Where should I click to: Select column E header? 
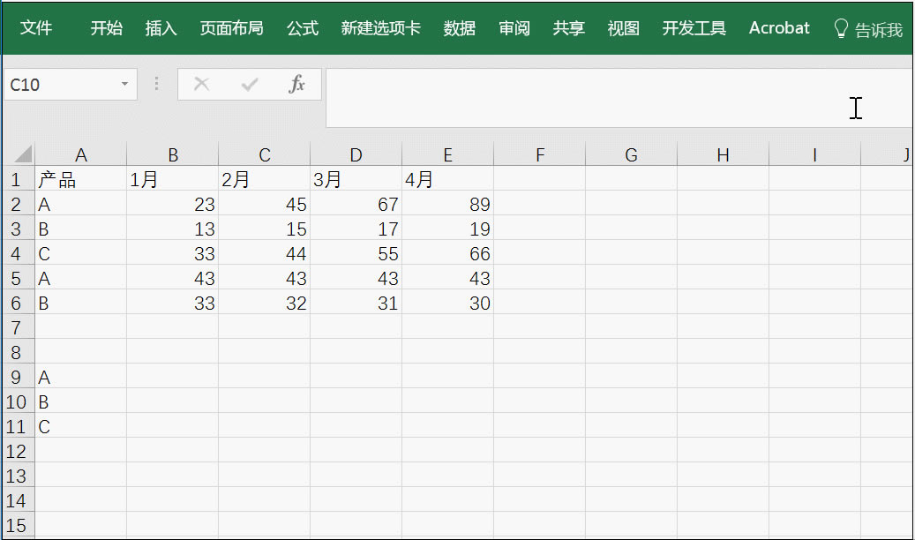pos(447,154)
